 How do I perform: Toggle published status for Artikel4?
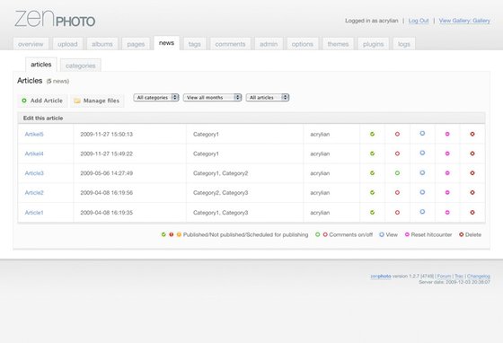click(x=372, y=154)
